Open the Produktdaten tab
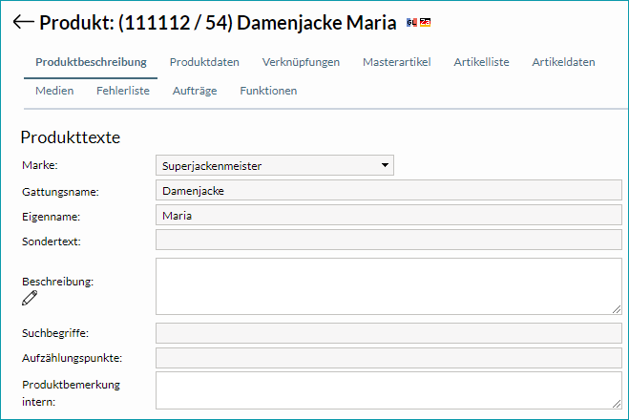629x420 pixels. point(204,62)
